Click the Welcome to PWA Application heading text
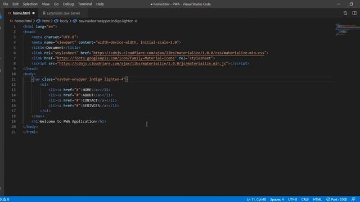Screen dimensions: 360x202 coord(67,121)
